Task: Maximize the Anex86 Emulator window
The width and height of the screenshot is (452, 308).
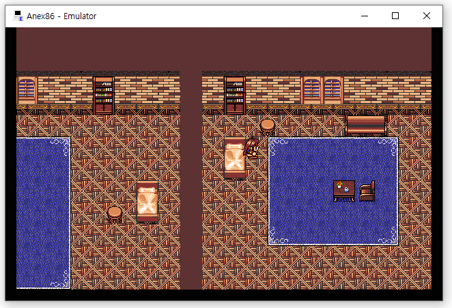Action: point(395,16)
